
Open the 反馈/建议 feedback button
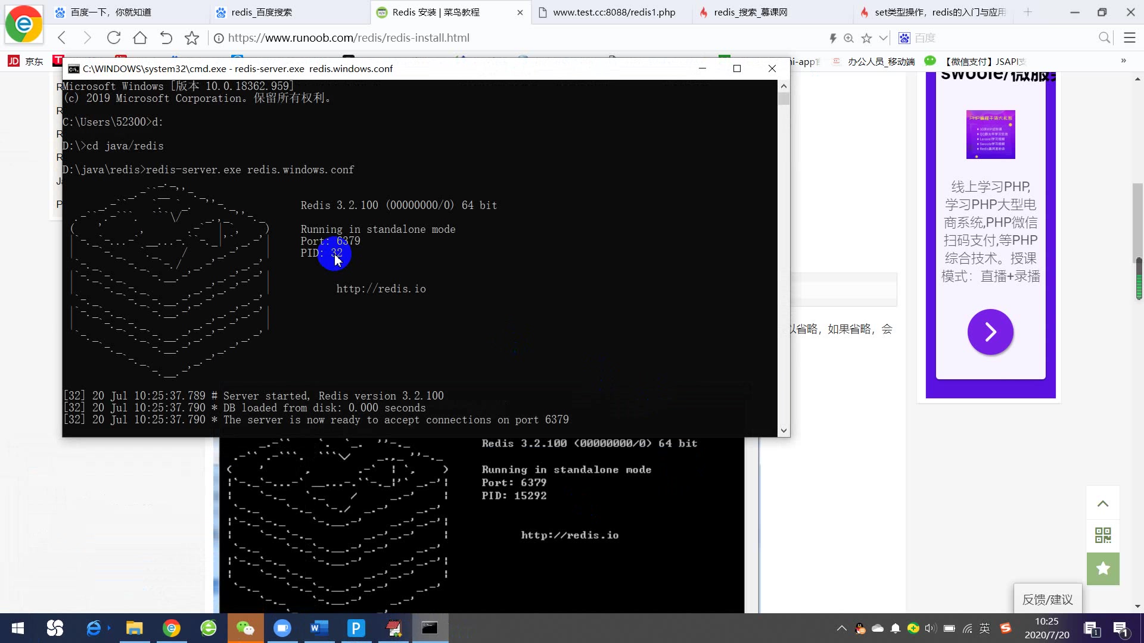1047,599
